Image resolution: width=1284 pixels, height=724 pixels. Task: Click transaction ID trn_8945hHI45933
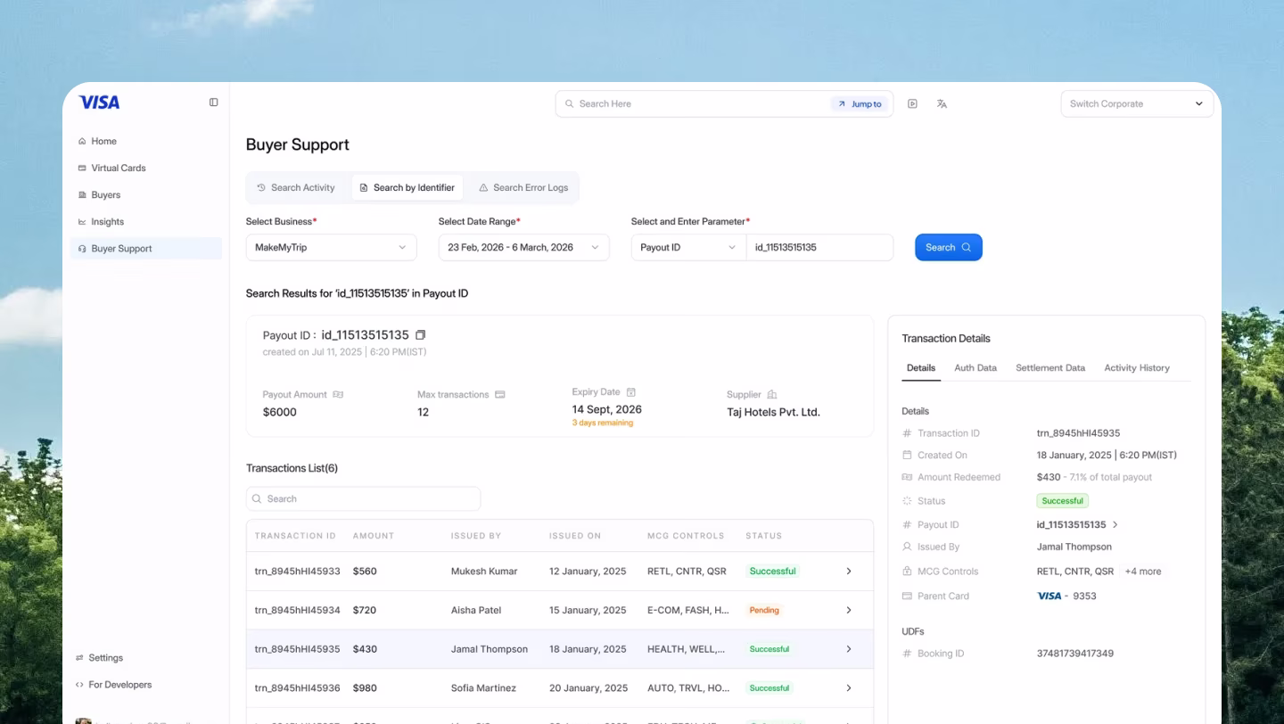(x=297, y=571)
